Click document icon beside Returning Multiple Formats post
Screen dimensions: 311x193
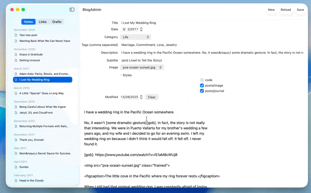coord(16,126)
